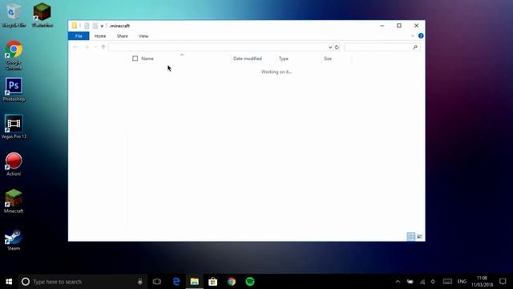
Task: Open Microsoft Store from the taskbar
Action: 213,282
